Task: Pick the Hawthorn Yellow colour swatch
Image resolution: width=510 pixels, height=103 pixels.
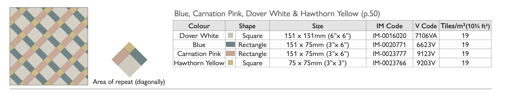Action: 230,63
